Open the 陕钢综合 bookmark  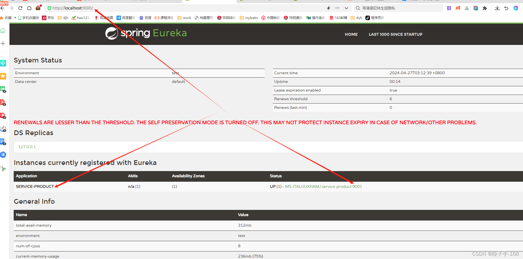pyautogui.click(x=226, y=18)
